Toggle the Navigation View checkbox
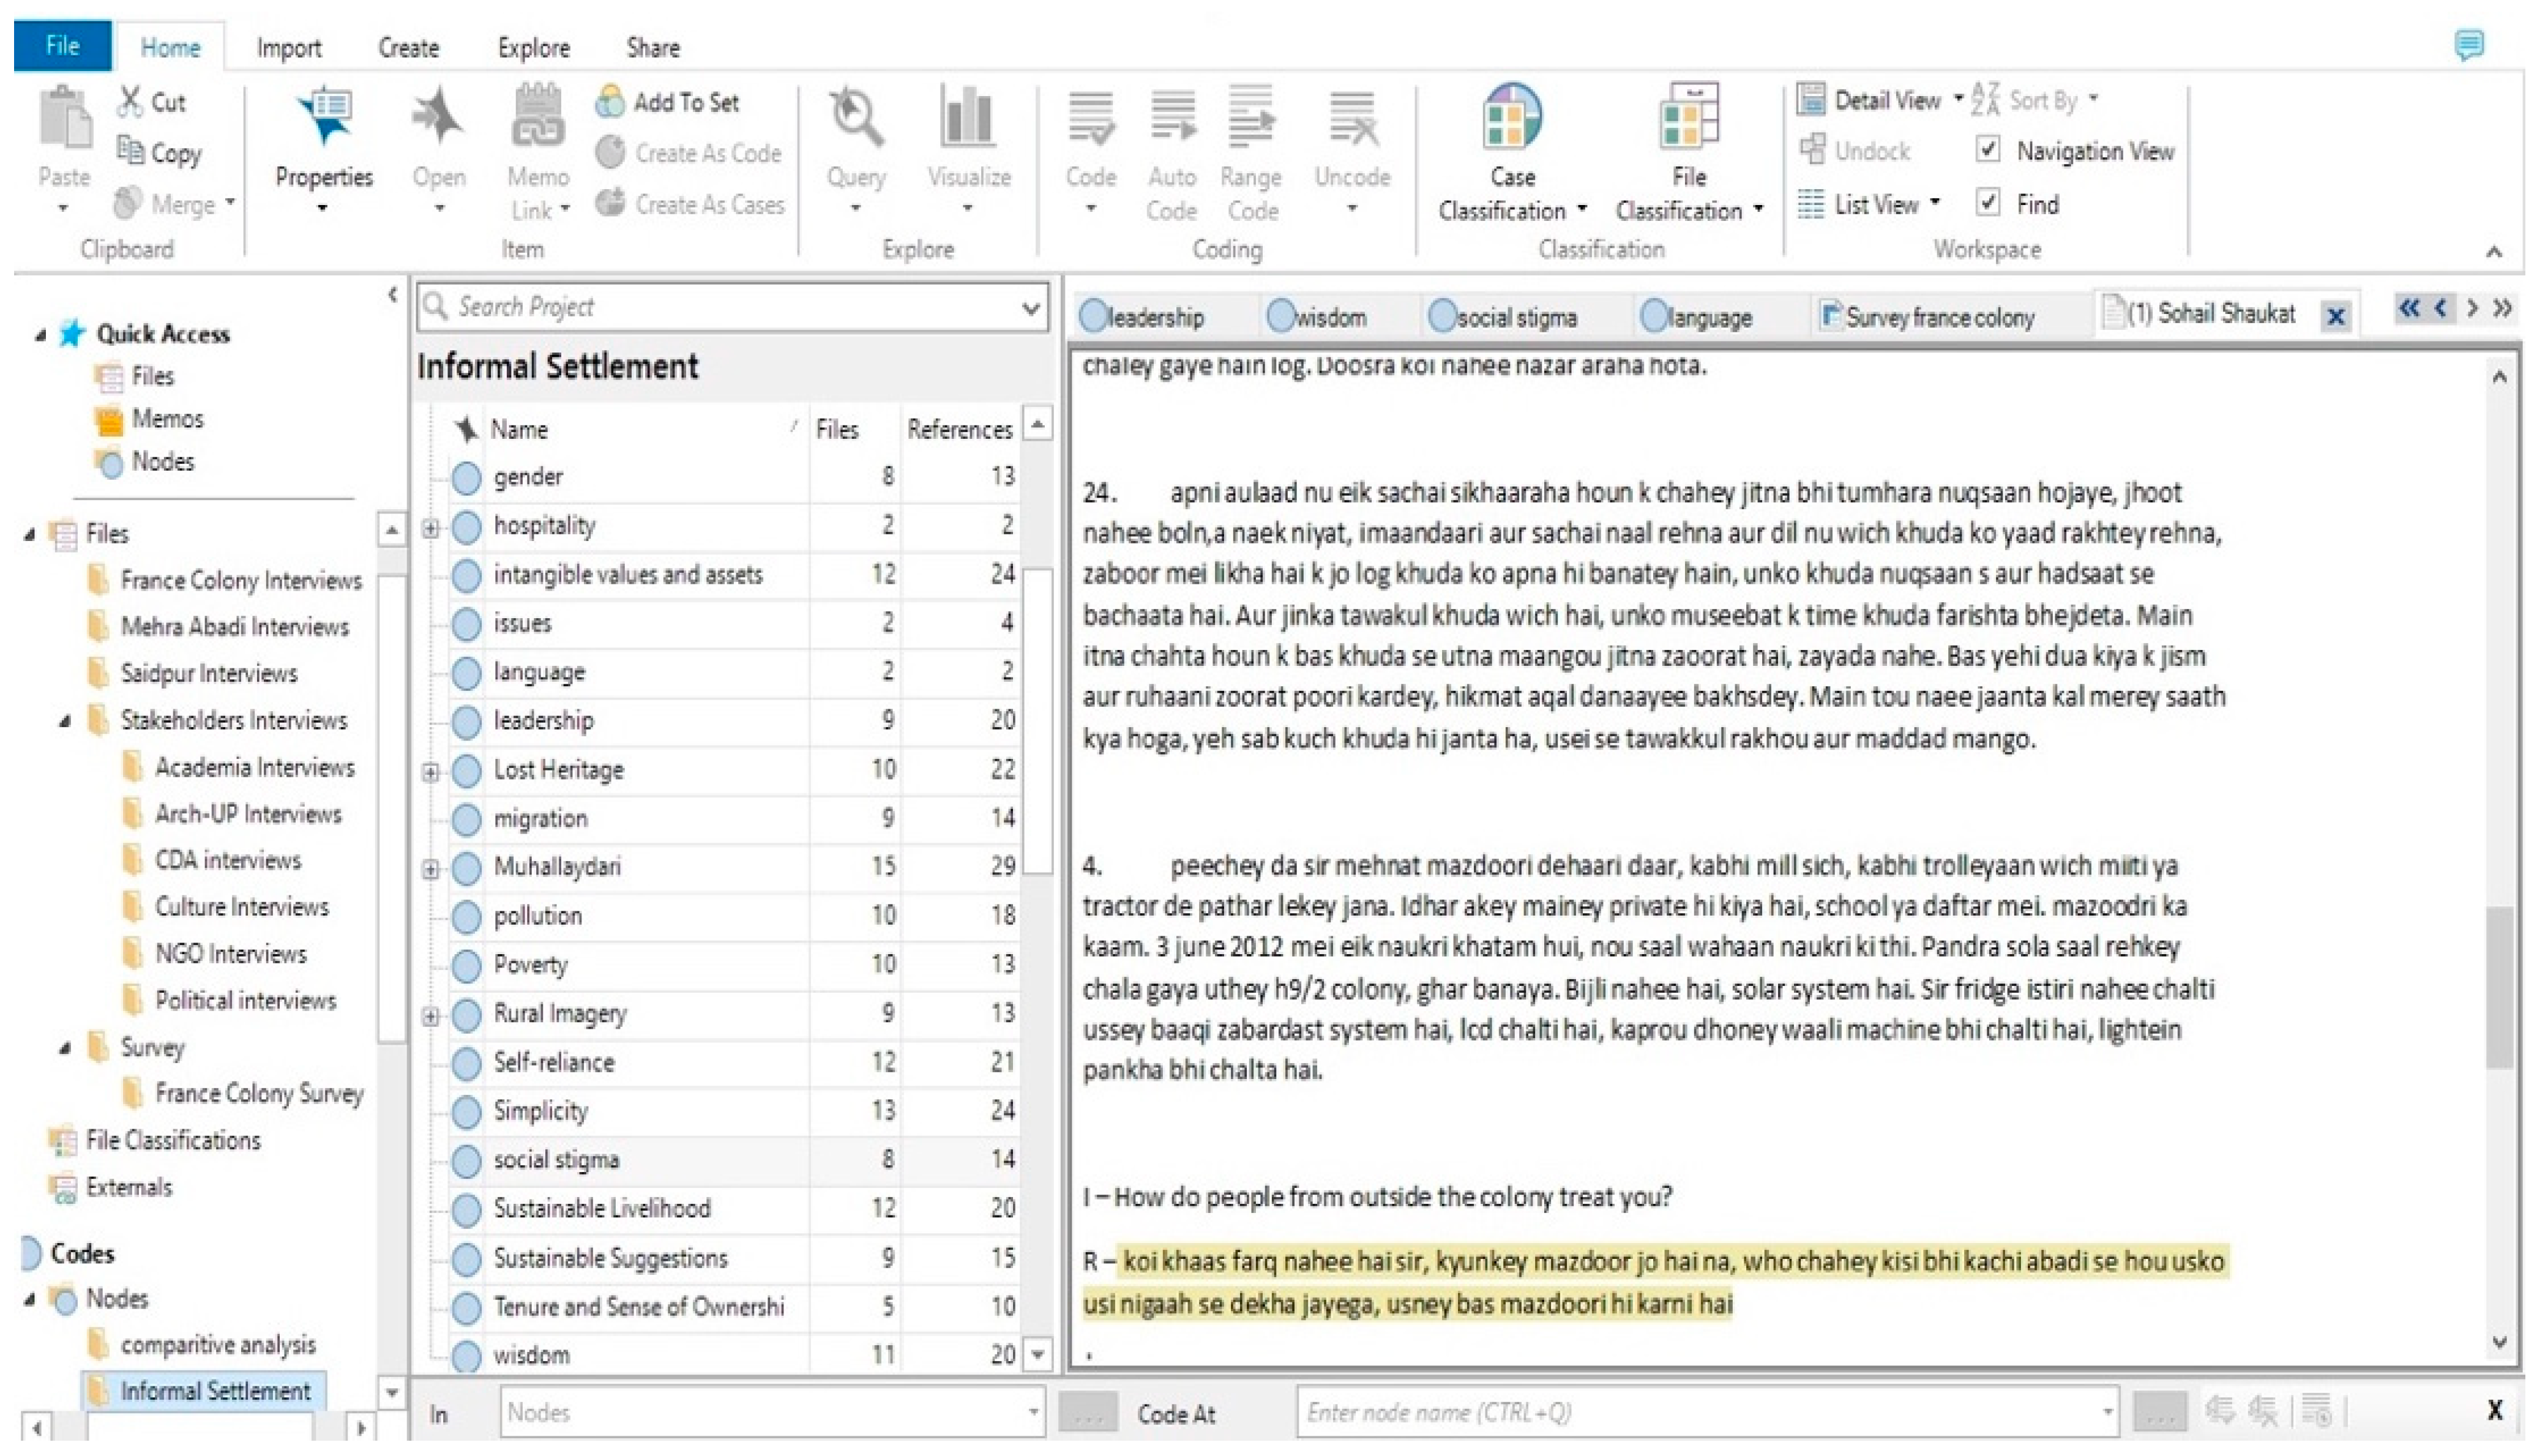 click(x=1988, y=150)
